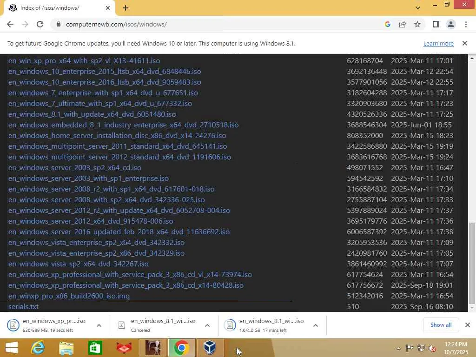Click the in-progress en_windows_8.1 download icon
Image resolution: width=476 pixels, height=357 pixels.
point(230,325)
